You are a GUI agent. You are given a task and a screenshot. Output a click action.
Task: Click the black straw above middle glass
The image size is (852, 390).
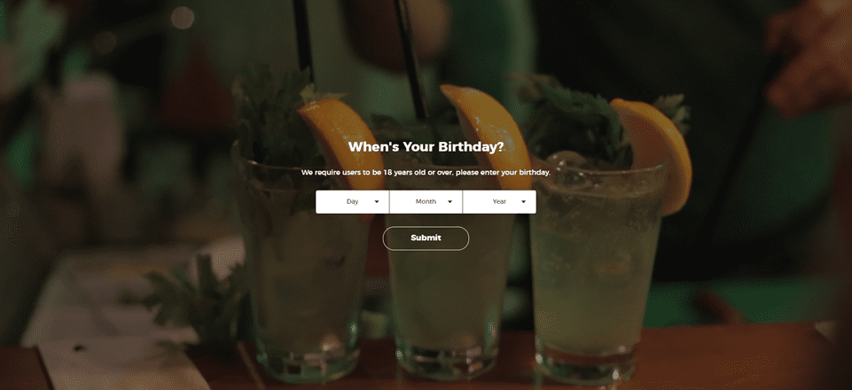pyautogui.click(x=412, y=59)
